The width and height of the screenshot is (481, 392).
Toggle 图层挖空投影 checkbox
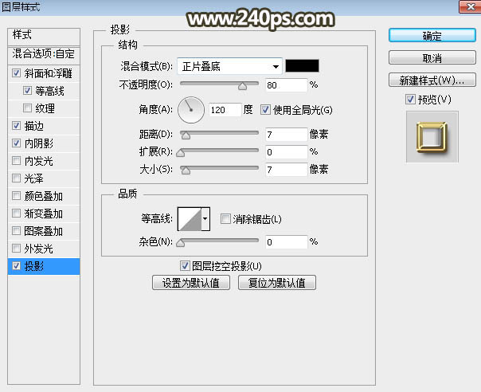(x=185, y=266)
